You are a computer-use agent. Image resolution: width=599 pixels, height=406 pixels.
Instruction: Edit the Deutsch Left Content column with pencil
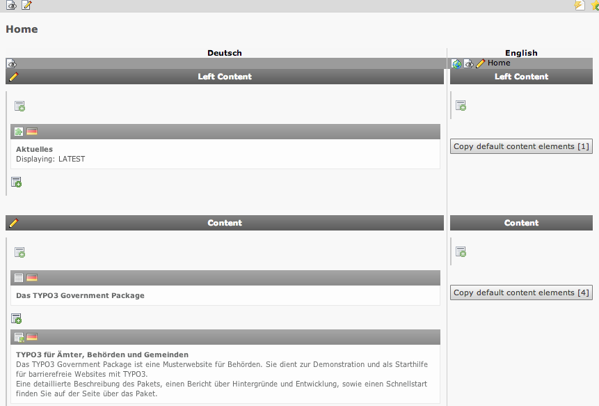(x=13, y=77)
